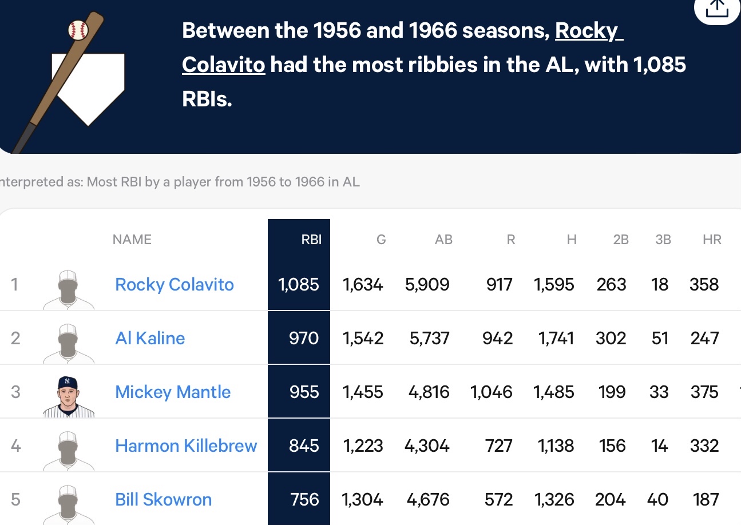Open the Rocky Colavito link in headline
Viewport: 741px width, 525px height.
[x=402, y=47]
